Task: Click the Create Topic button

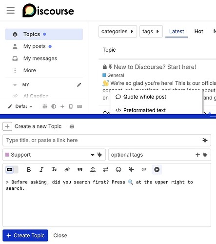Action: (25, 235)
